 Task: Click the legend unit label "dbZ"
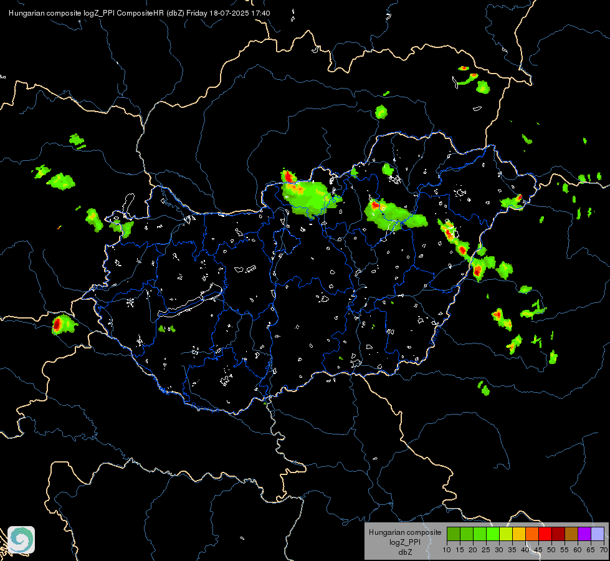click(x=405, y=552)
